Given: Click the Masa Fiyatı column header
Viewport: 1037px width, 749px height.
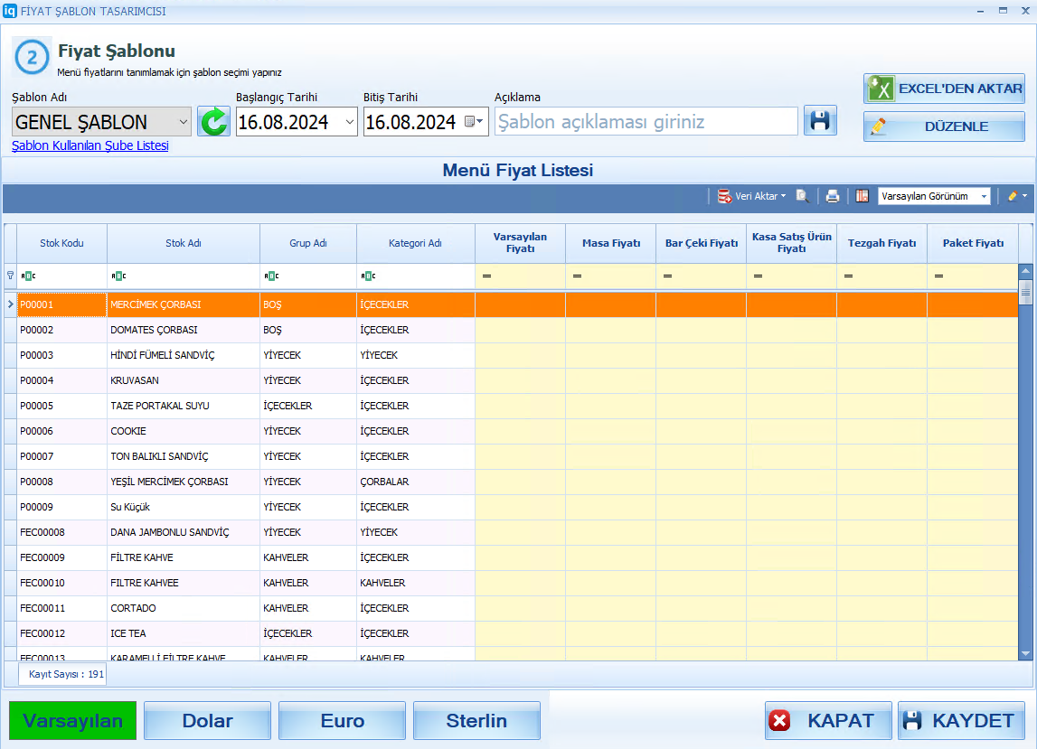Looking at the screenshot, I should point(611,243).
